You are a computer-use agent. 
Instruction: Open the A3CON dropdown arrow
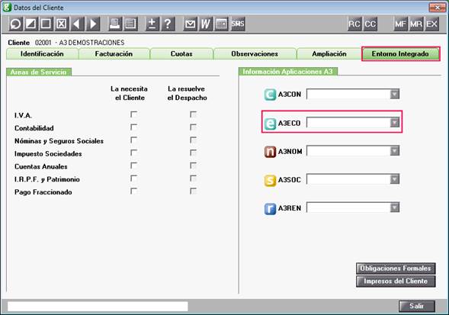click(395, 94)
